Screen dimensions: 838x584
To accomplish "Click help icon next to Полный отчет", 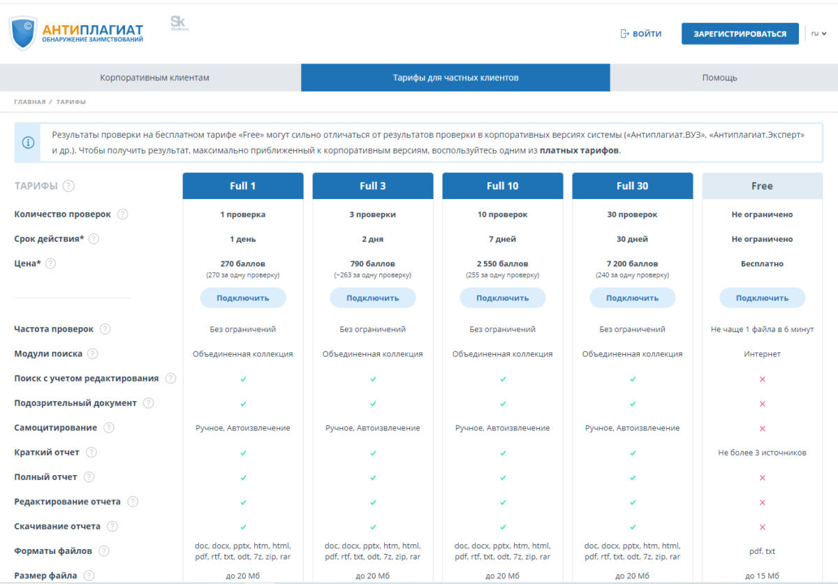I will click(90, 477).
